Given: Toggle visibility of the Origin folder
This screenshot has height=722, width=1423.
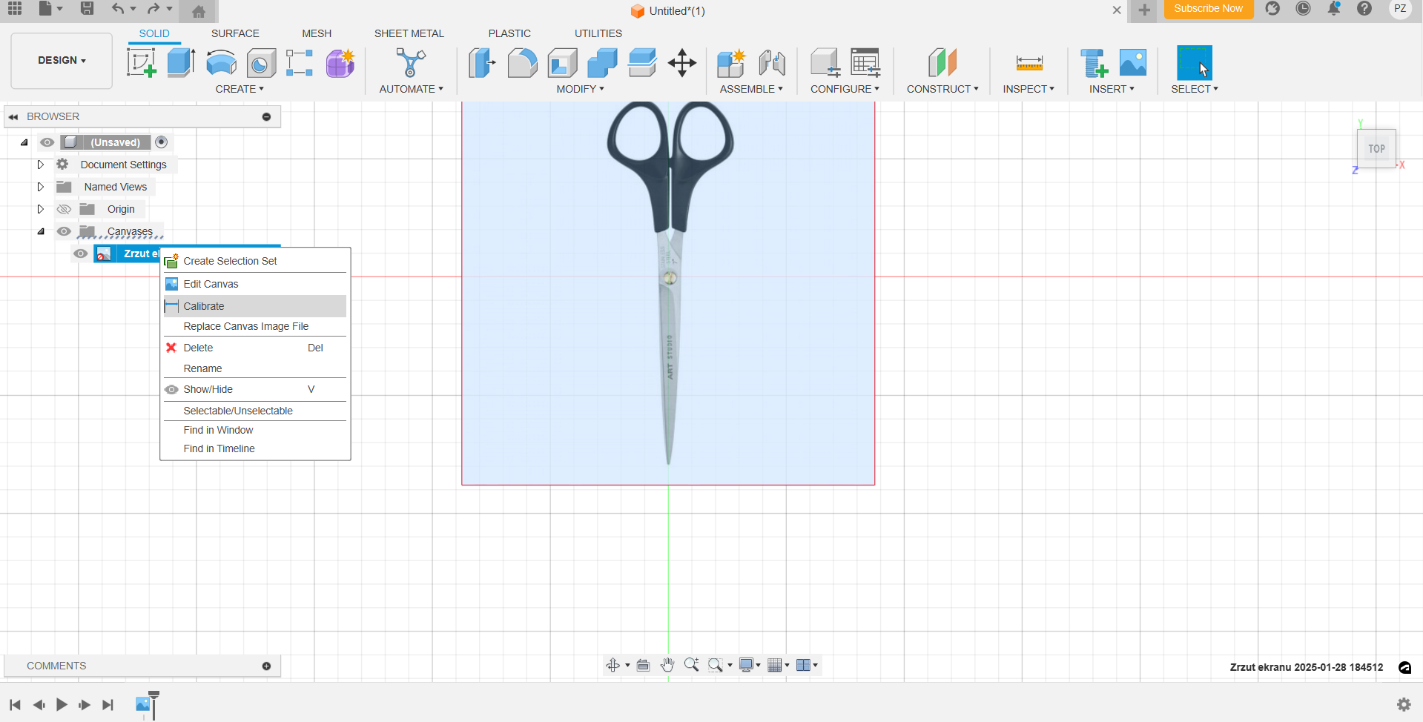Looking at the screenshot, I should click(65, 209).
